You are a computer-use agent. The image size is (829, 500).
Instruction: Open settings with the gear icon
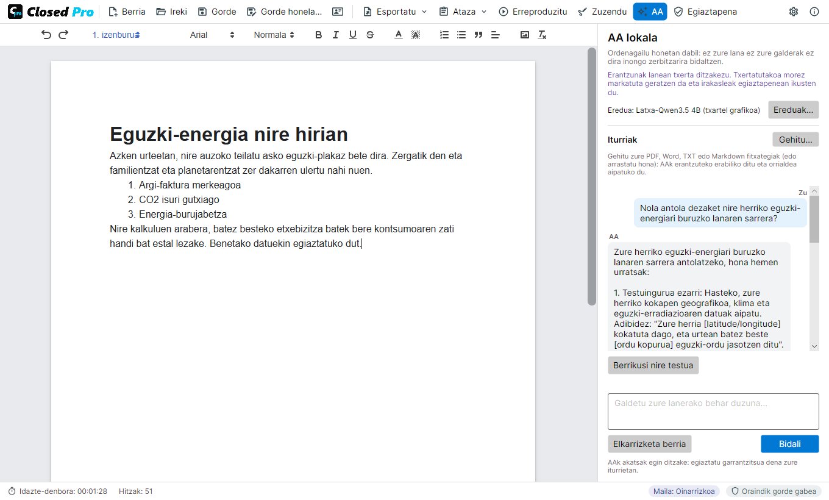pyautogui.click(x=794, y=12)
